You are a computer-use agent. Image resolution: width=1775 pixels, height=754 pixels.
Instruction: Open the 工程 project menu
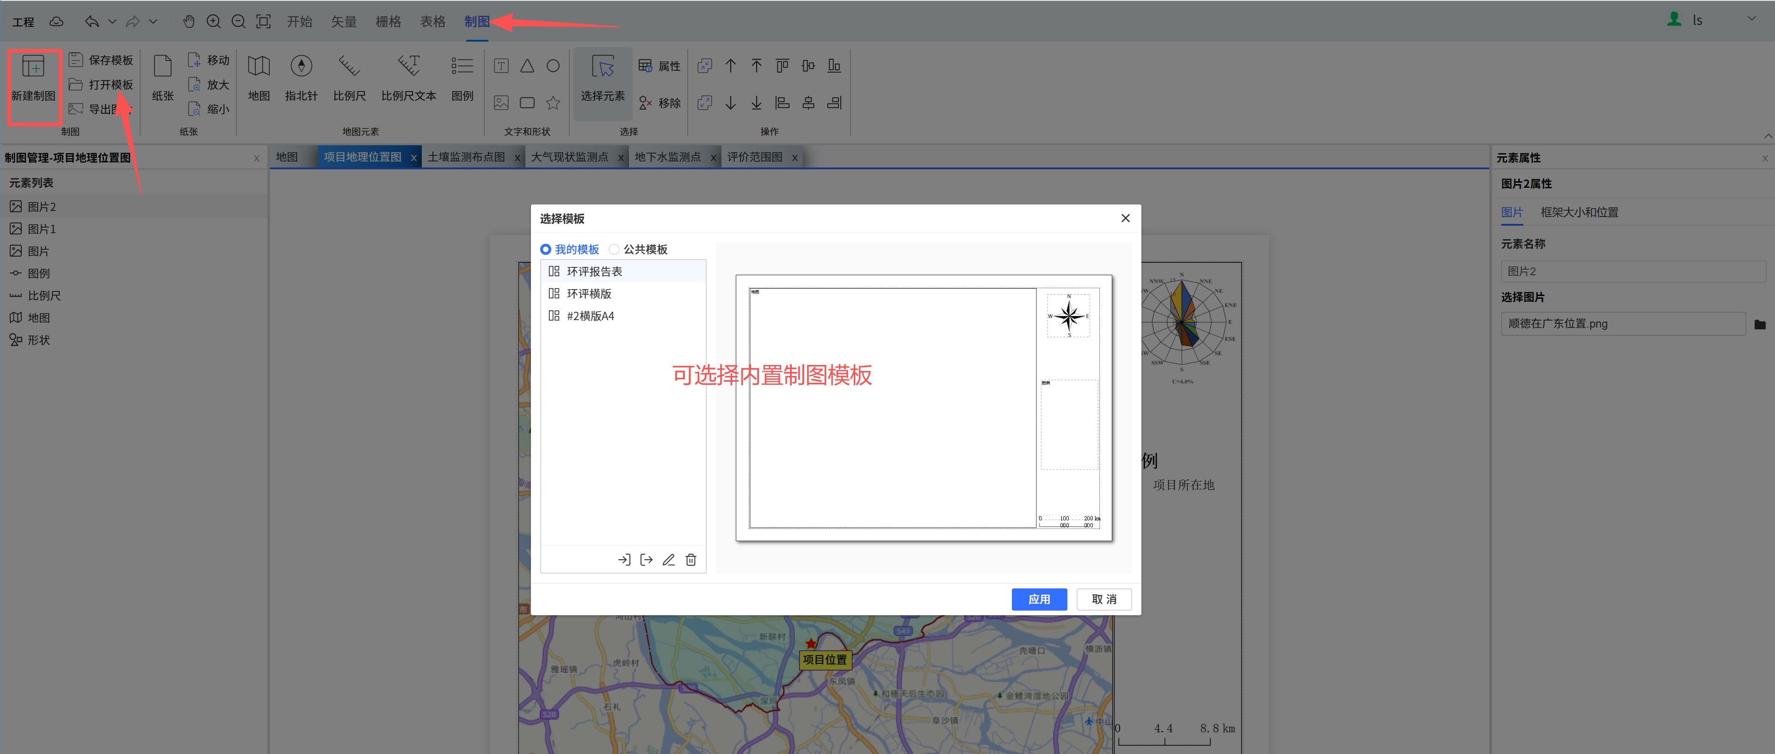click(x=23, y=22)
